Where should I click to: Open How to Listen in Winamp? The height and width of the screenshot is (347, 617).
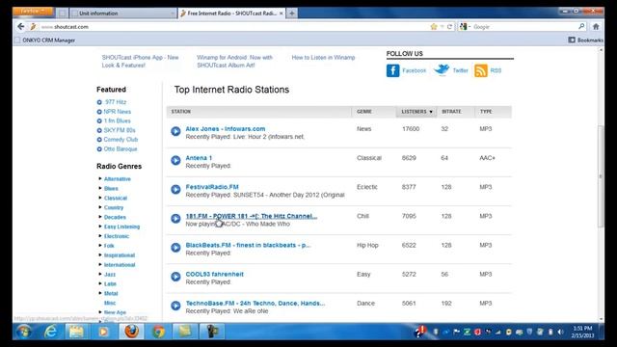(323, 58)
